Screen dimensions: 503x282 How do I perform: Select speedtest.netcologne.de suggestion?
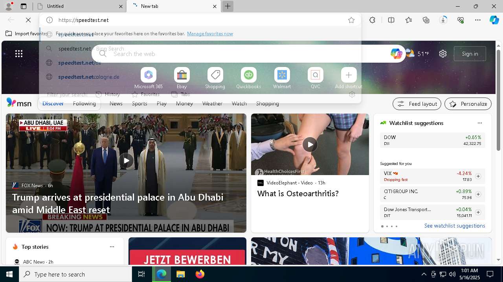200,77
